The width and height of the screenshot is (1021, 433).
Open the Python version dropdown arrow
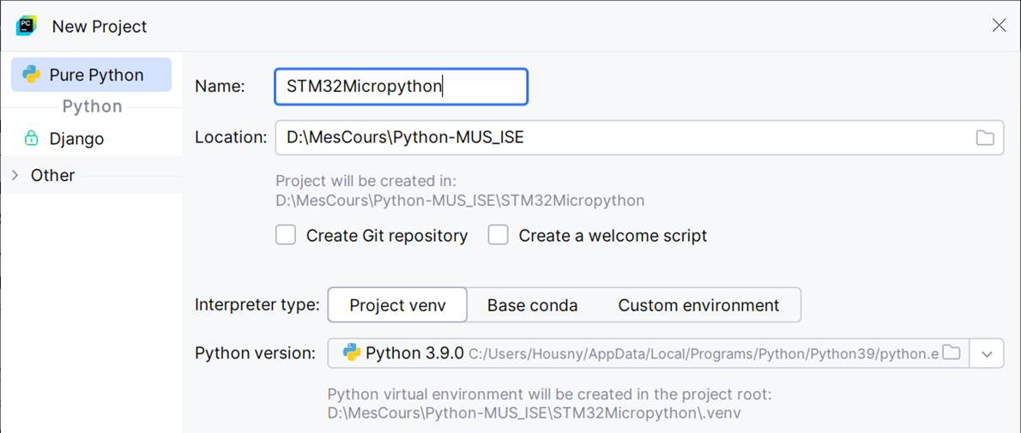(x=987, y=353)
